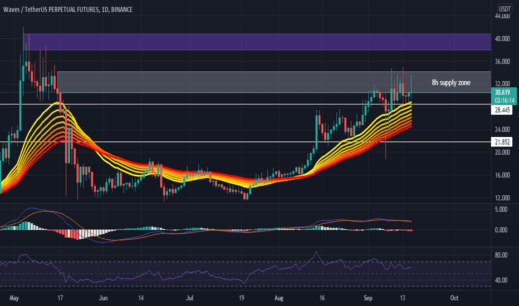Click the Sep label on time axis
The width and height of the screenshot is (519, 306).
pyautogui.click(x=368, y=298)
